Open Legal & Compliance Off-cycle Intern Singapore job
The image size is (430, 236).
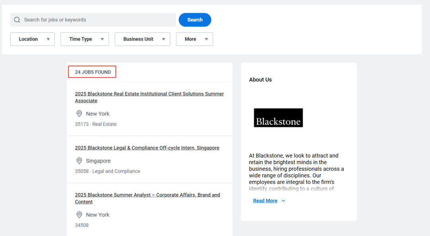[x=147, y=148]
